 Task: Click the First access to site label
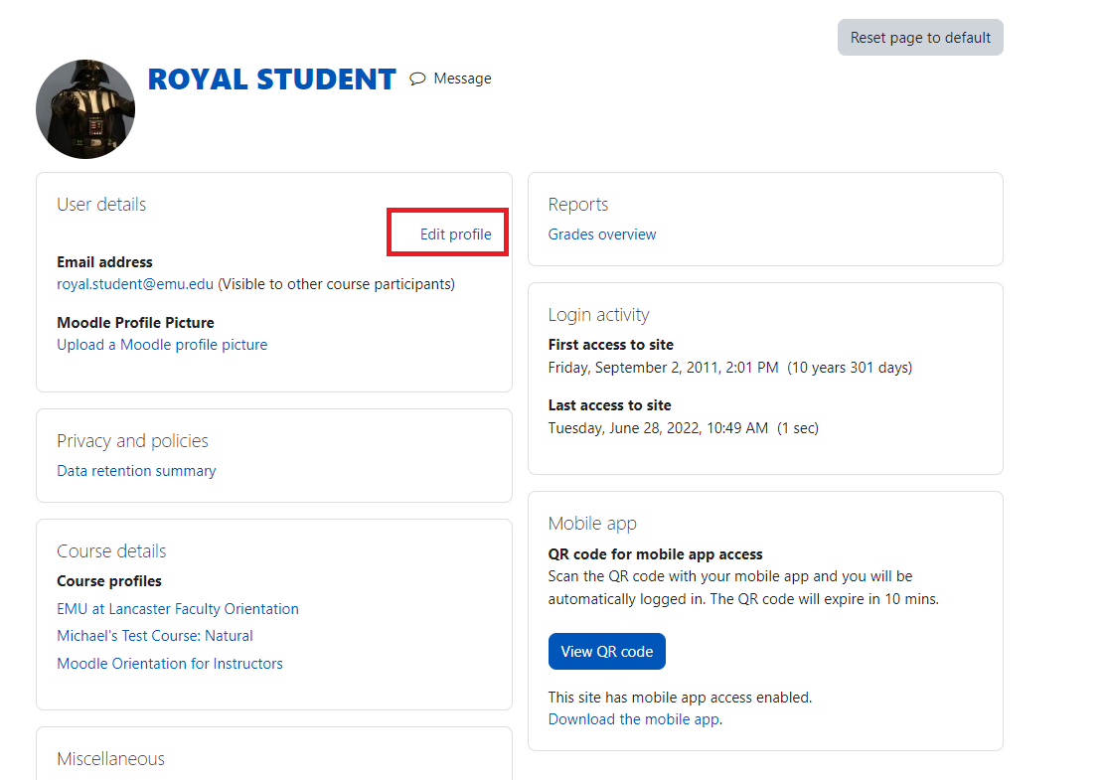coord(611,345)
